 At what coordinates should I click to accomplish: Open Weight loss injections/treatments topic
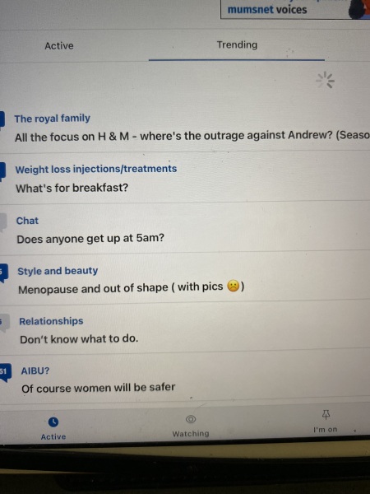click(x=96, y=169)
